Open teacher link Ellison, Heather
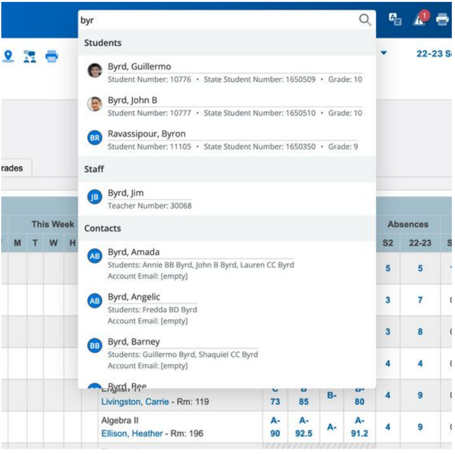The width and height of the screenshot is (455, 454). pyautogui.click(x=129, y=434)
